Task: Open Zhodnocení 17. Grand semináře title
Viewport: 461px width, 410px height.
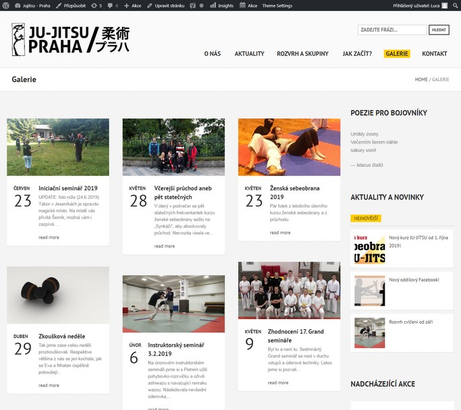Action: coord(296,336)
